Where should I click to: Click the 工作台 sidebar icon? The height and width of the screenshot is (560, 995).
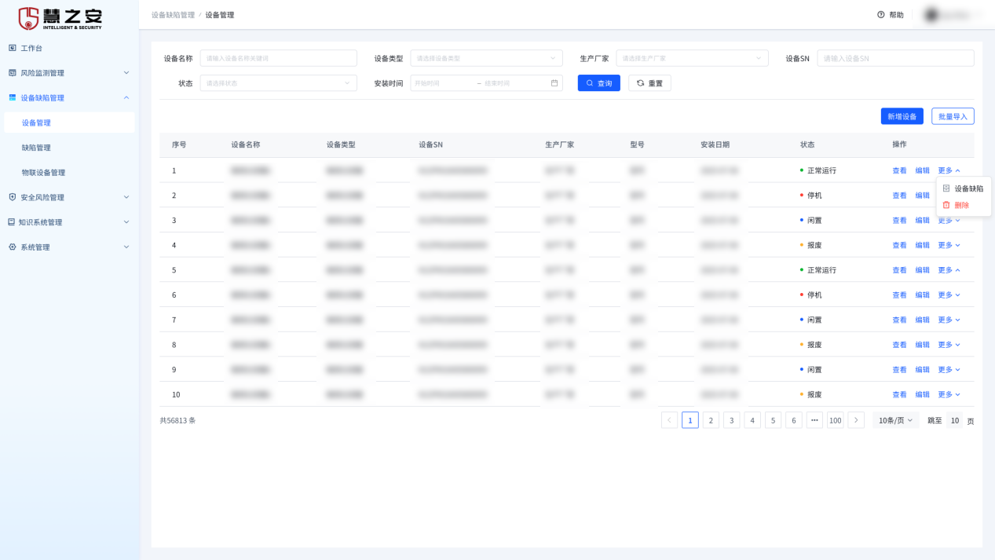(12, 48)
